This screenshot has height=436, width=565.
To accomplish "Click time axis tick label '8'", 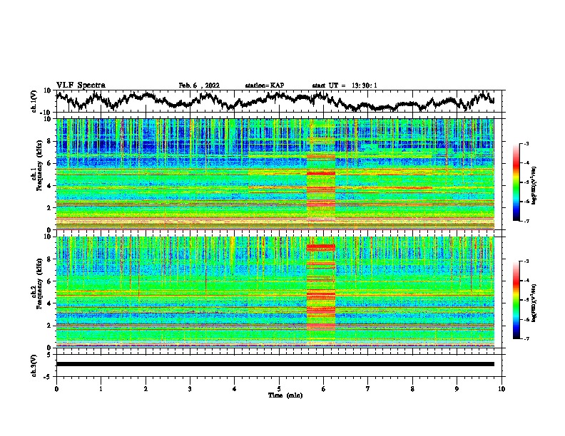I will point(412,389).
